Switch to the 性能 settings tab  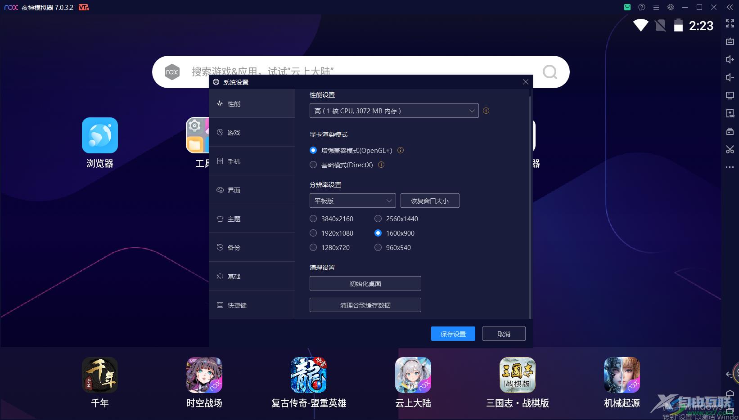pos(252,103)
